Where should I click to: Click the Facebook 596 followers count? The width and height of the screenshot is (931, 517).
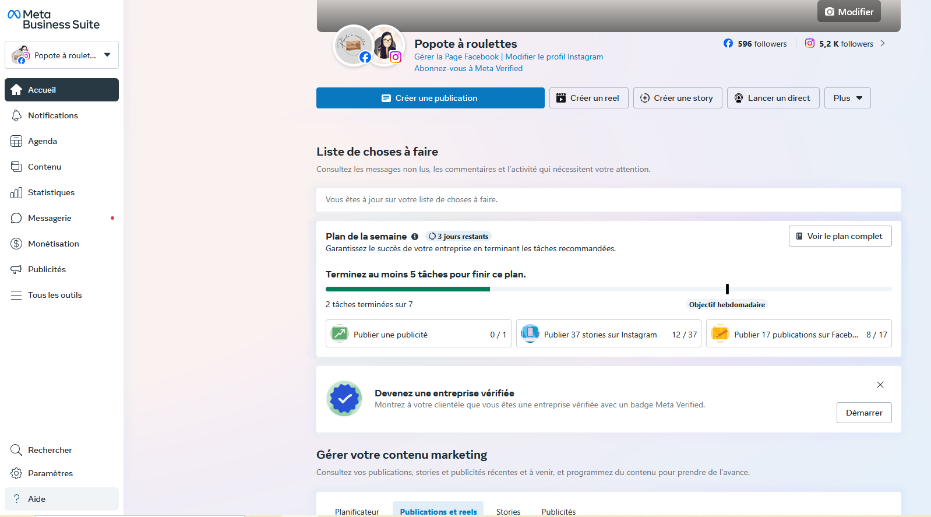click(755, 44)
